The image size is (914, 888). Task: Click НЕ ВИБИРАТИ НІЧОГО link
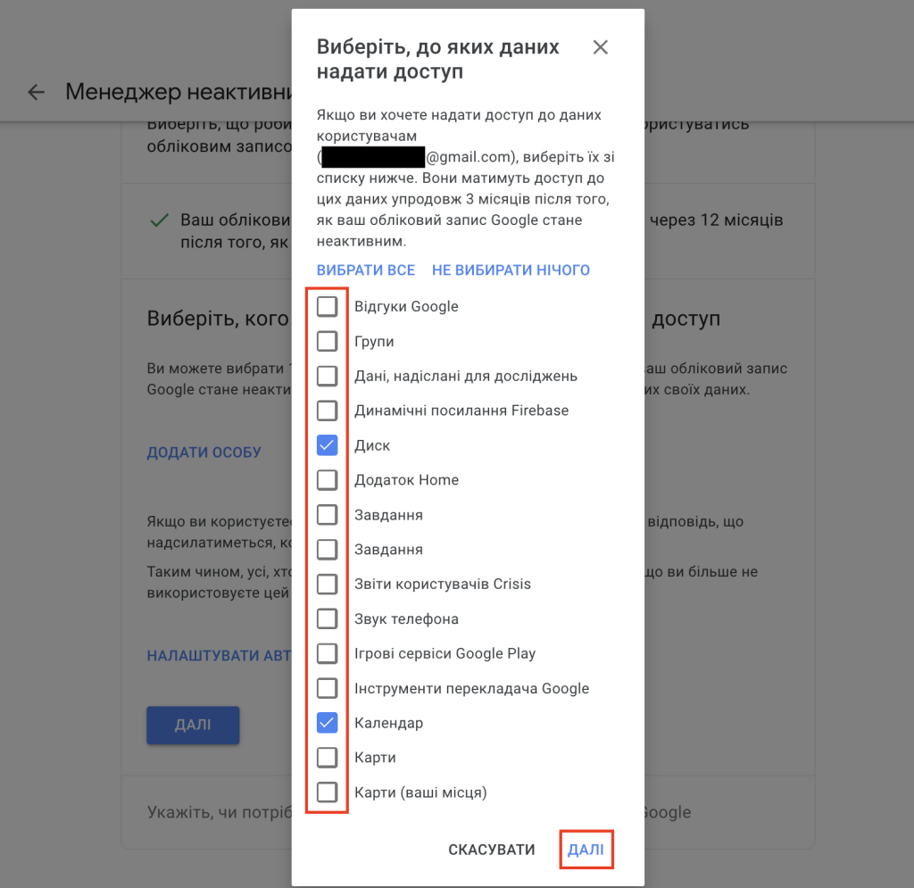coord(511,270)
